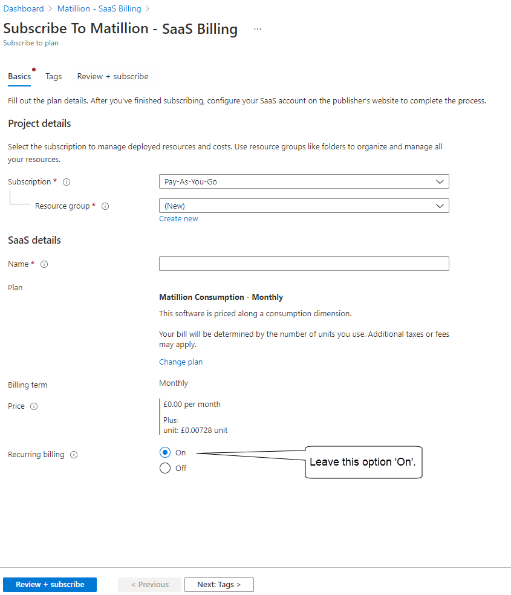The image size is (511, 595).
Task: Open the Price info icon
Action: (x=34, y=406)
